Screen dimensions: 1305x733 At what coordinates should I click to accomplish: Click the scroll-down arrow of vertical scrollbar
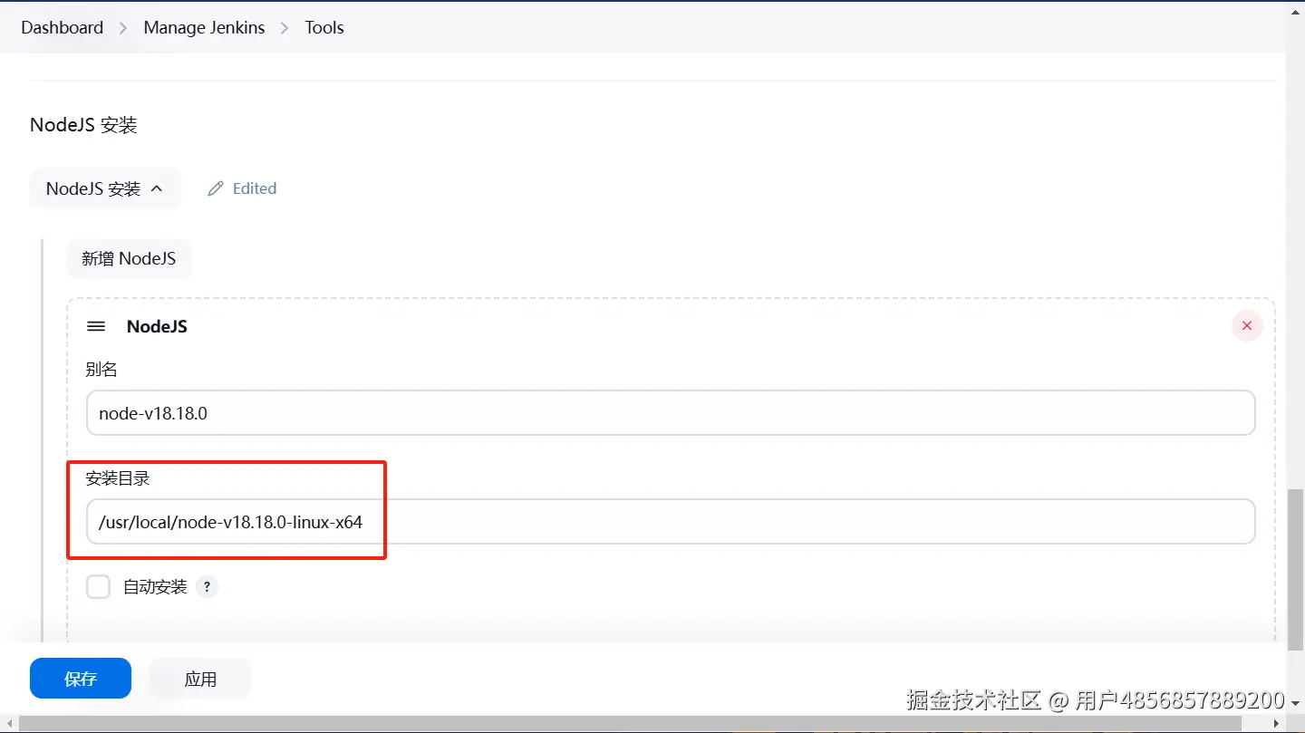(x=1296, y=702)
